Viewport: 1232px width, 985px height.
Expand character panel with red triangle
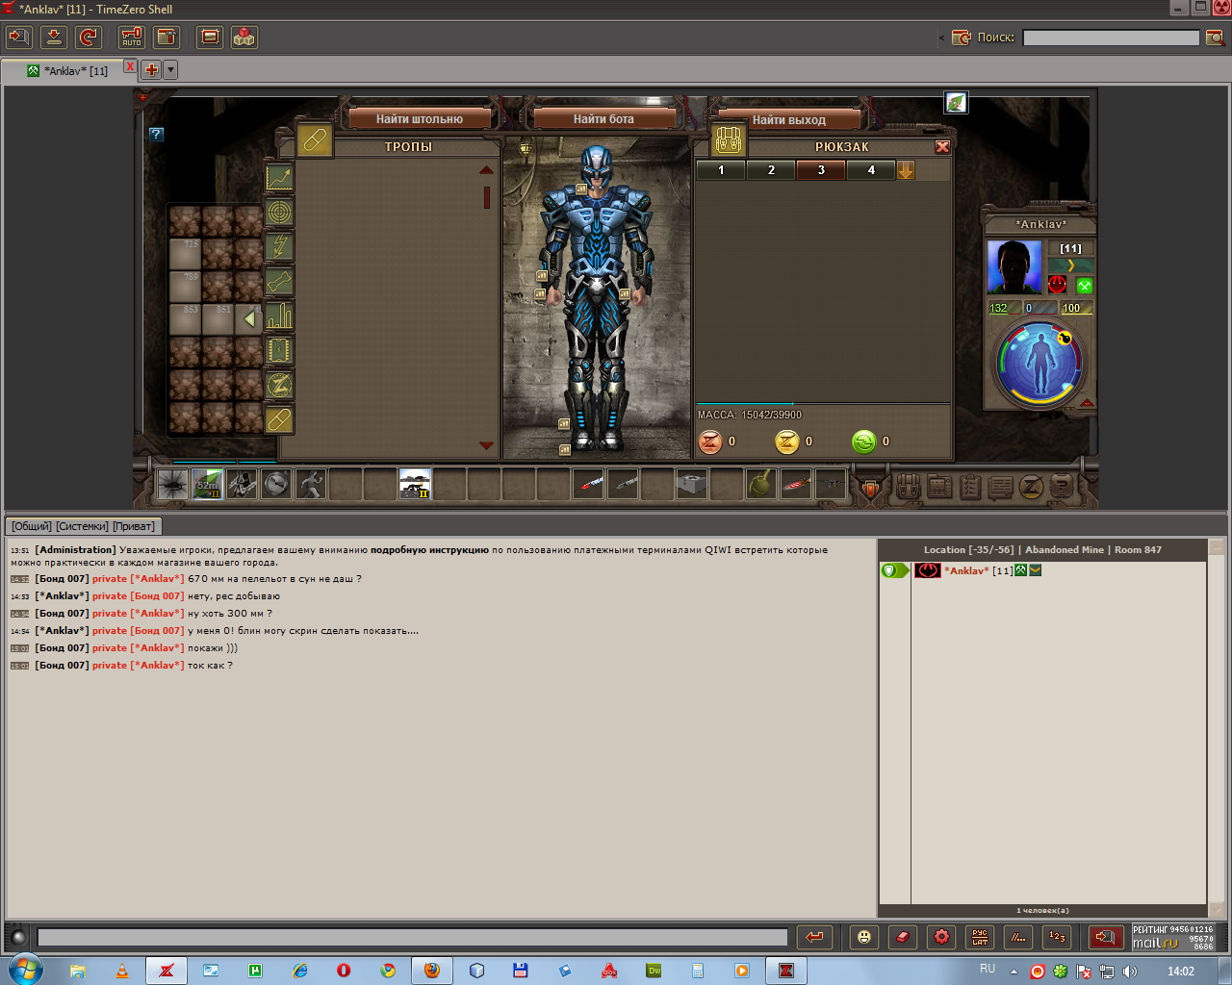tap(1087, 403)
